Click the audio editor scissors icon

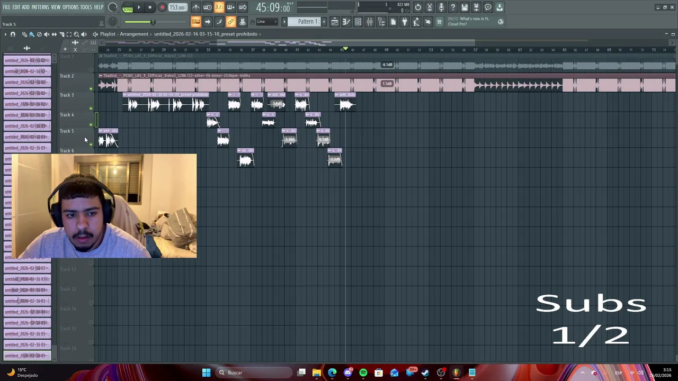[x=430, y=7]
